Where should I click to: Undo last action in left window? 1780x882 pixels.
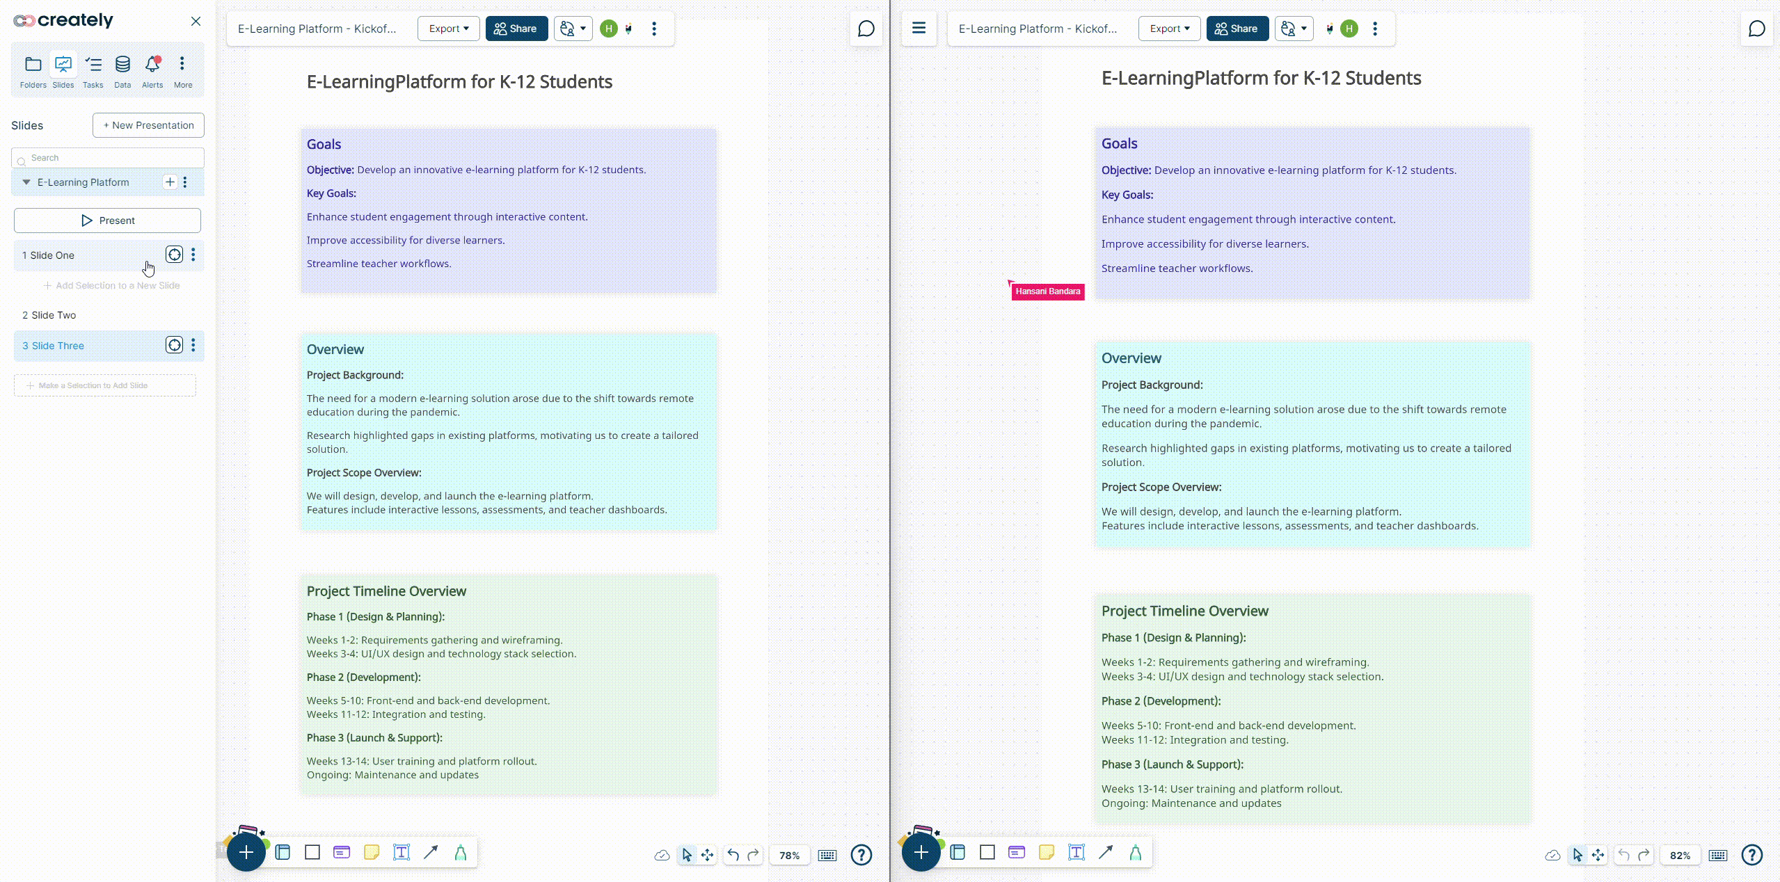733,855
